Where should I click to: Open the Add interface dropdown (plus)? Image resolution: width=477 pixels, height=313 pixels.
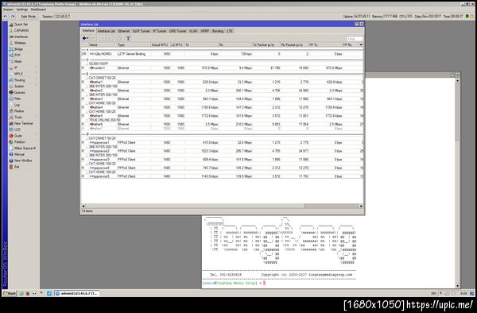(86, 38)
